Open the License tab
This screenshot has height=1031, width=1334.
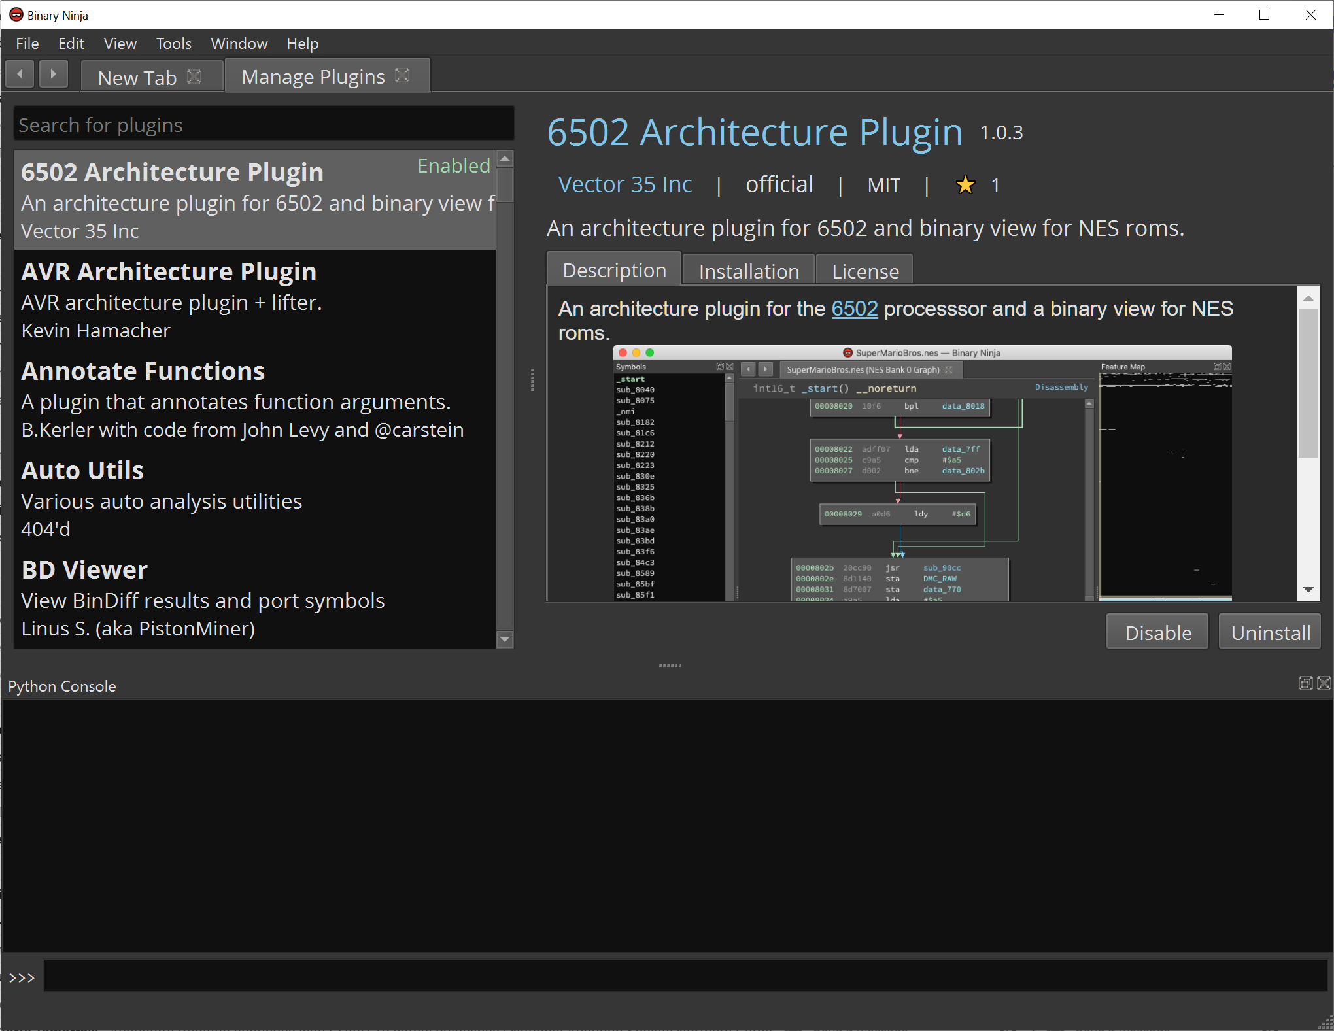(x=864, y=271)
